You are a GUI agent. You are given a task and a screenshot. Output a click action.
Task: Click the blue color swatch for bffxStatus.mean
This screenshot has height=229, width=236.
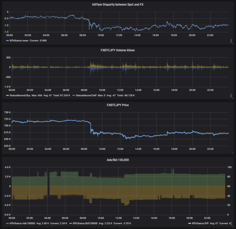pos(7,41)
